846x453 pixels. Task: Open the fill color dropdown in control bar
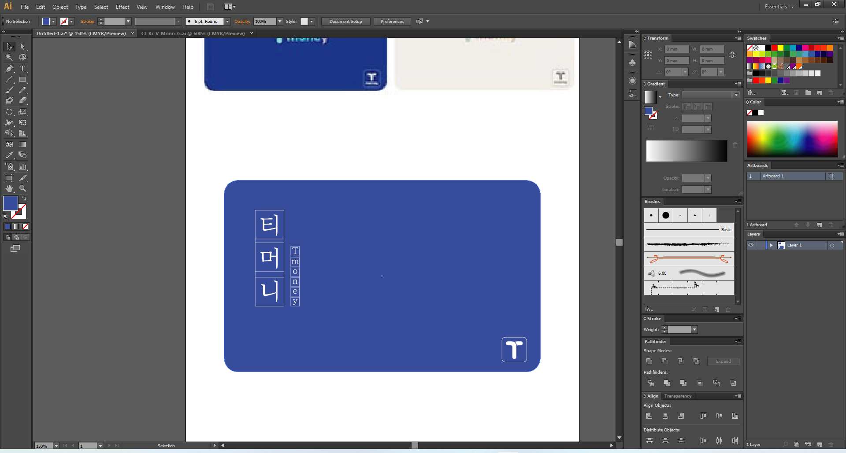coord(53,22)
